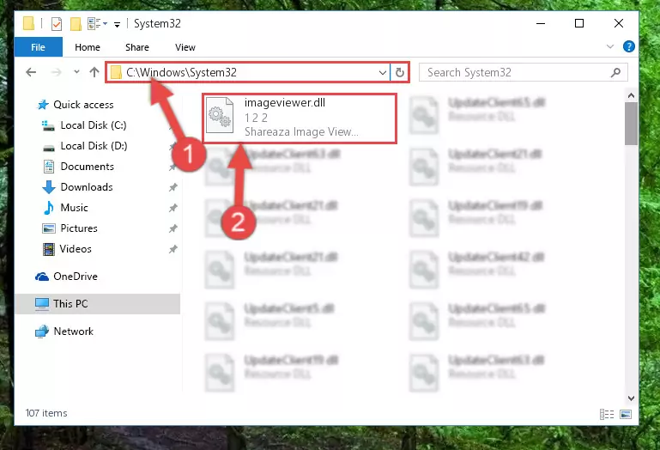Select the imageviewer.dll file
This screenshot has height=450, width=660.
[x=300, y=119]
